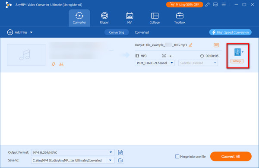259x168 pixels.
Task: Open the MV tab
Action: point(129,18)
